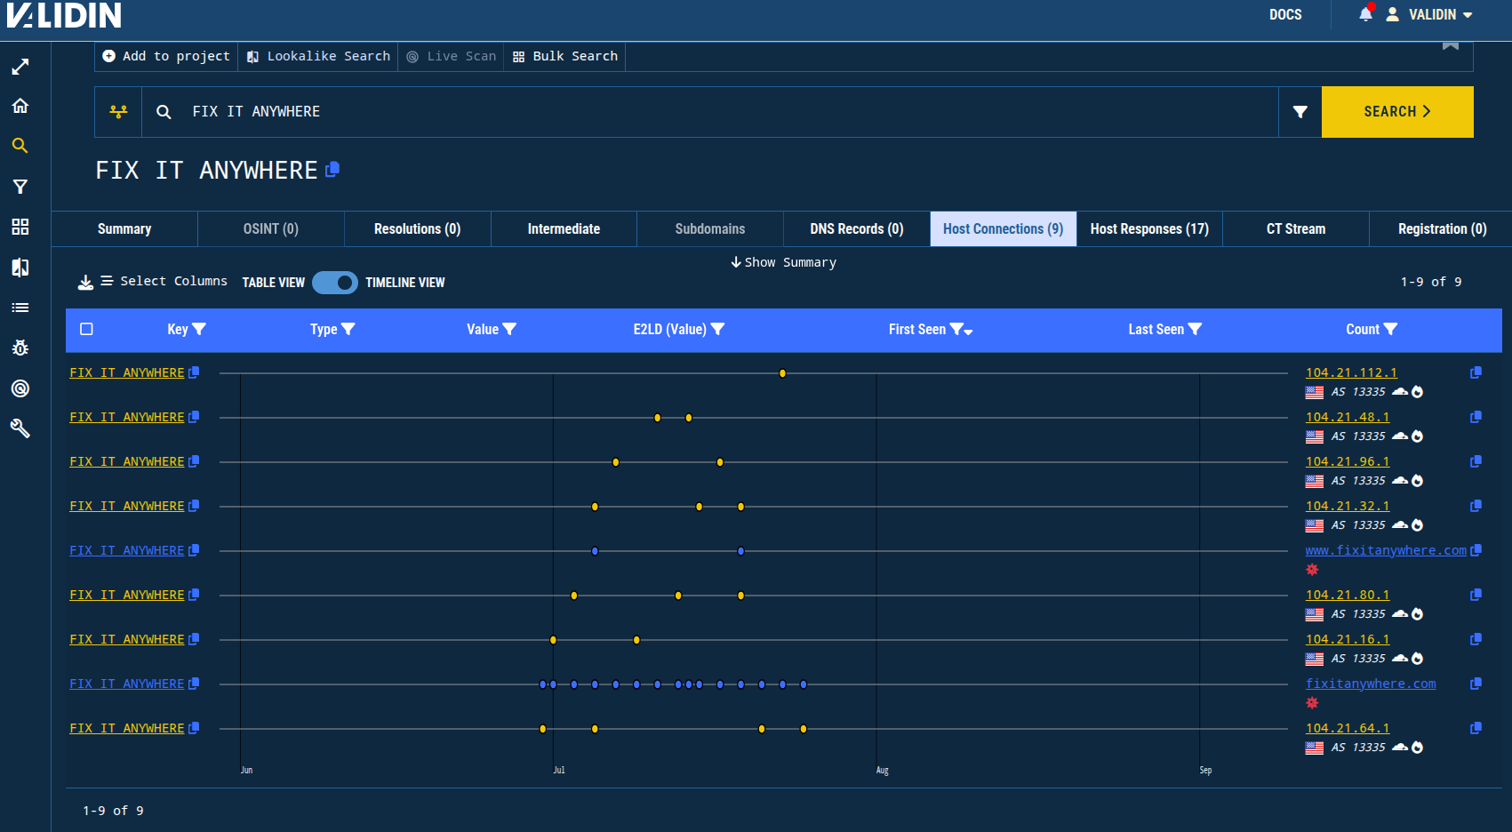Open the target sidebar icon
1512x832 pixels.
pos(20,388)
